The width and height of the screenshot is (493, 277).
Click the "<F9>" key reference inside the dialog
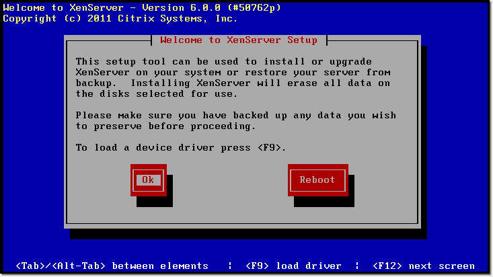click(x=270, y=147)
